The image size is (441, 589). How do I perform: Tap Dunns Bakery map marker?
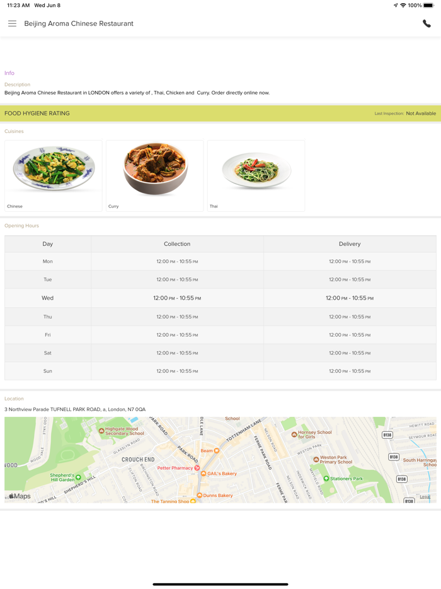point(200,496)
